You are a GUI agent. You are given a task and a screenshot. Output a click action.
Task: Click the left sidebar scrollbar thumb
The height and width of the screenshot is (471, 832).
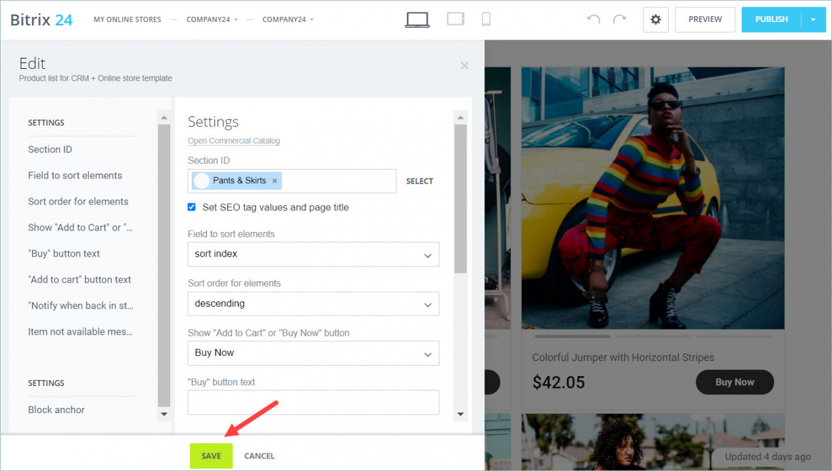click(164, 264)
